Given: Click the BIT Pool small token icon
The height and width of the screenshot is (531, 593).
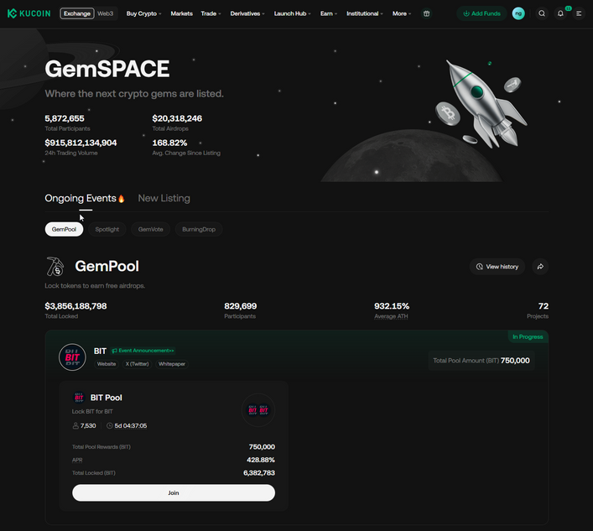Looking at the screenshot, I should [79, 398].
